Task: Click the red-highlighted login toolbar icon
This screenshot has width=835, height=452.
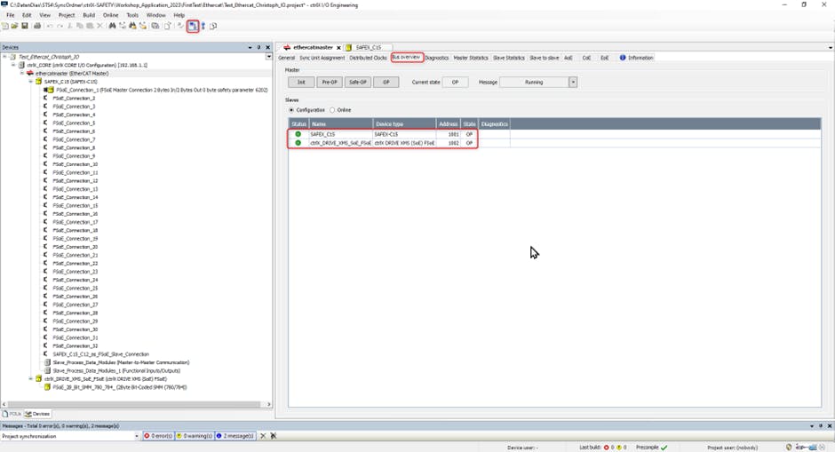Action: coord(193,26)
